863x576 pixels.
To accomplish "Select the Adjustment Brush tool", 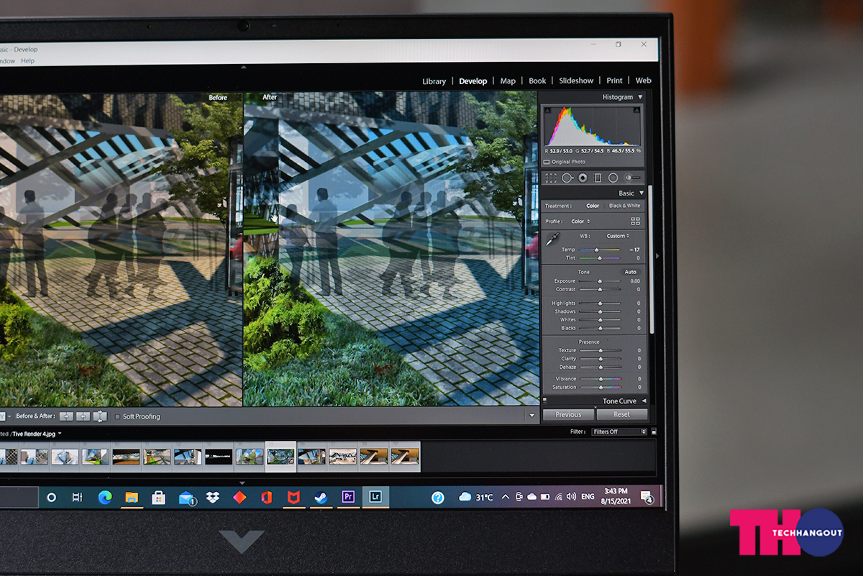I will [x=632, y=178].
